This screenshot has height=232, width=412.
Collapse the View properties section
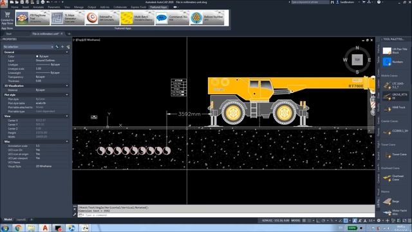67,116
